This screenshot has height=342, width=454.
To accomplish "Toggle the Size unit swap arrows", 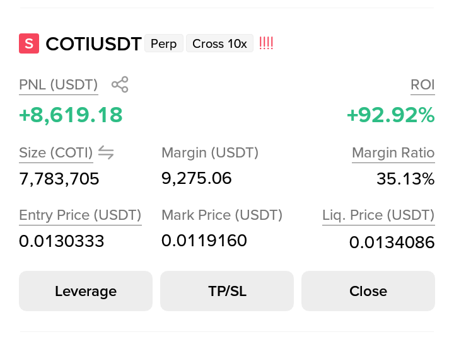I will click(x=106, y=152).
